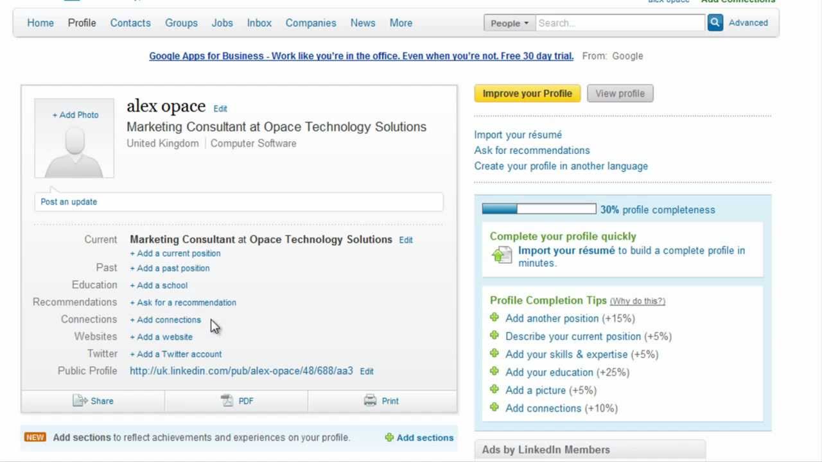Image resolution: width=822 pixels, height=462 pixels.
Task: Edit the name alex opace
Action: 220,108
